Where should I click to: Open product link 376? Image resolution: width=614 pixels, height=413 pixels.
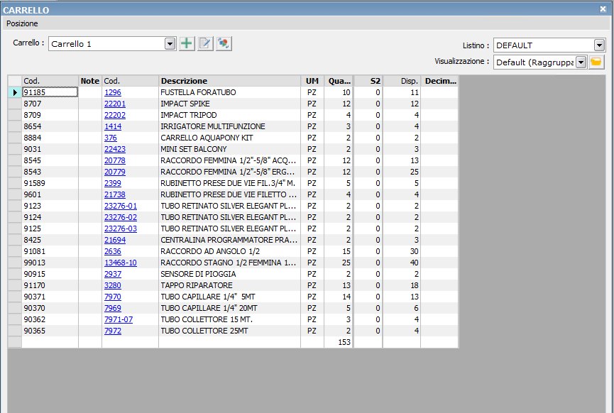pyautogui.click(x=111, y=138)
